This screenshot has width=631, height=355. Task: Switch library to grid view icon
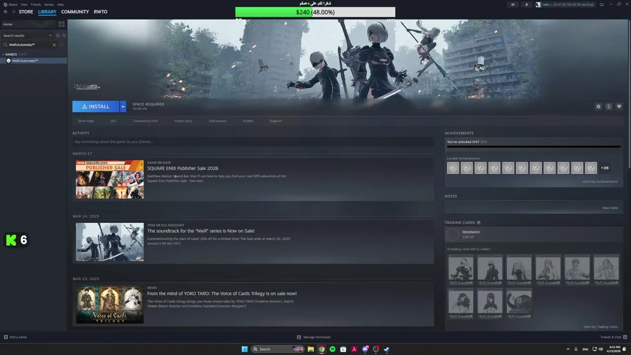(x=62, y=24)
